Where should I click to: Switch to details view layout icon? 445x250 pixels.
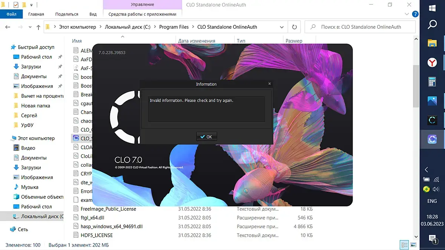click(x=404, y=245)
